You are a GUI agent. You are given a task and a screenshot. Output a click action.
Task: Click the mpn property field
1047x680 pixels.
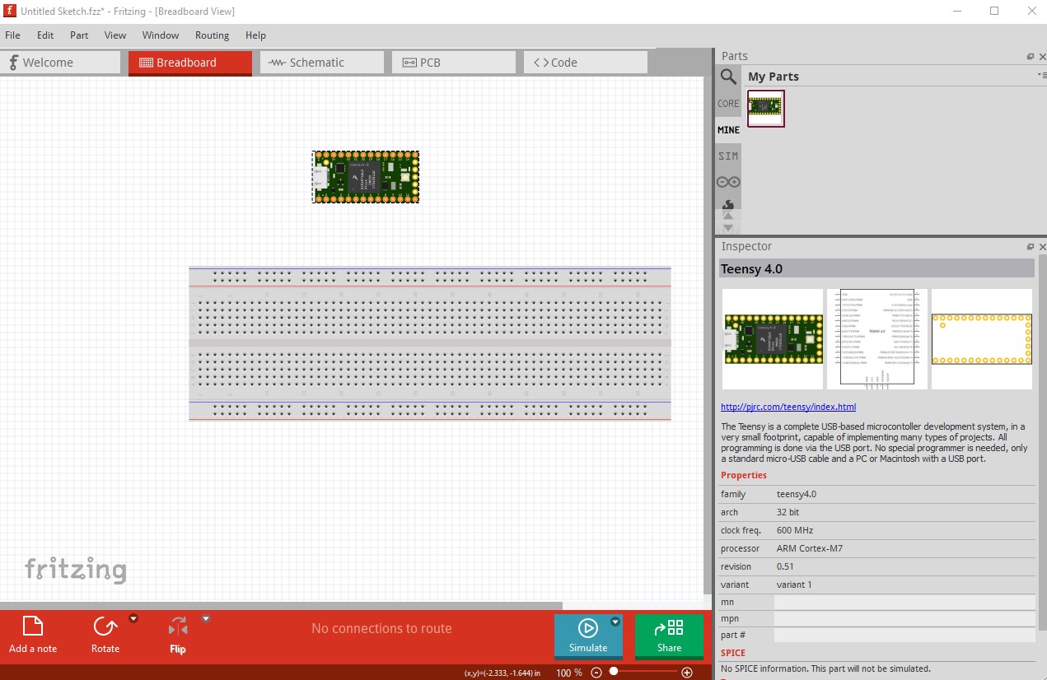click(904, 619)
